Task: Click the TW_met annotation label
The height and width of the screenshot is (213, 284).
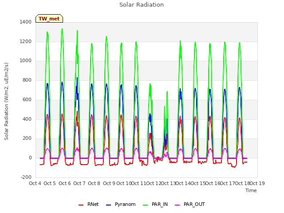Action: (49, 19)
